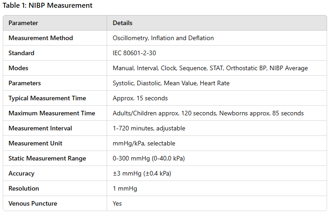Screen dimensions: 328x212
Task: Select the Measurement Unit row label
Action: tap(36, 143)
